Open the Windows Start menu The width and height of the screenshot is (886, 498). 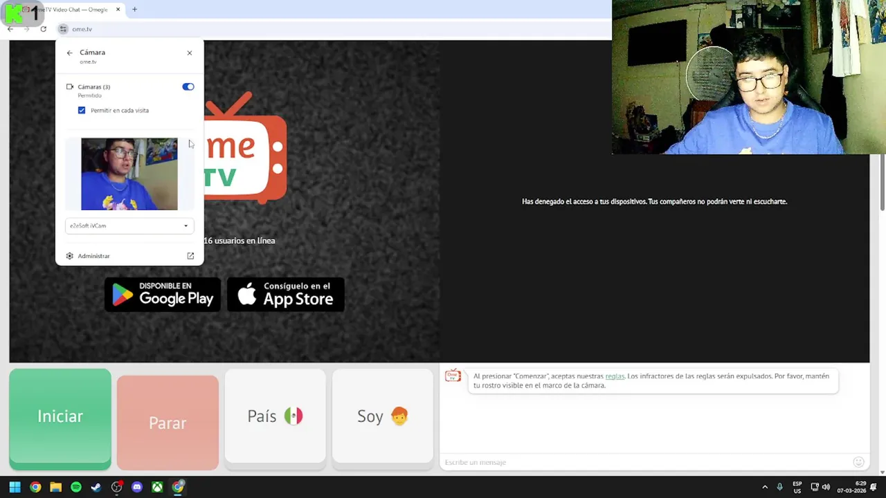pos(15,487)
